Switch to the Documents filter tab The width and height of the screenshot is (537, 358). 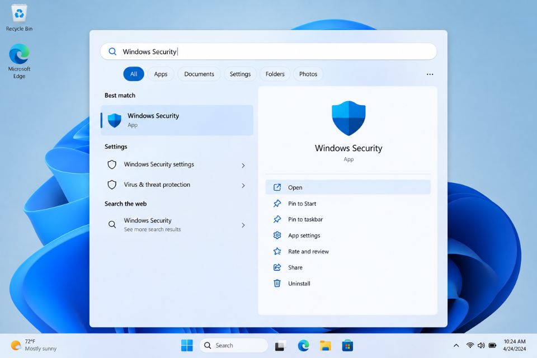click(x=199, y=74)
